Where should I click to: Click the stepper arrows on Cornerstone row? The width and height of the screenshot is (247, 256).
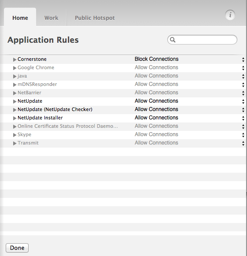pos(243,59)
